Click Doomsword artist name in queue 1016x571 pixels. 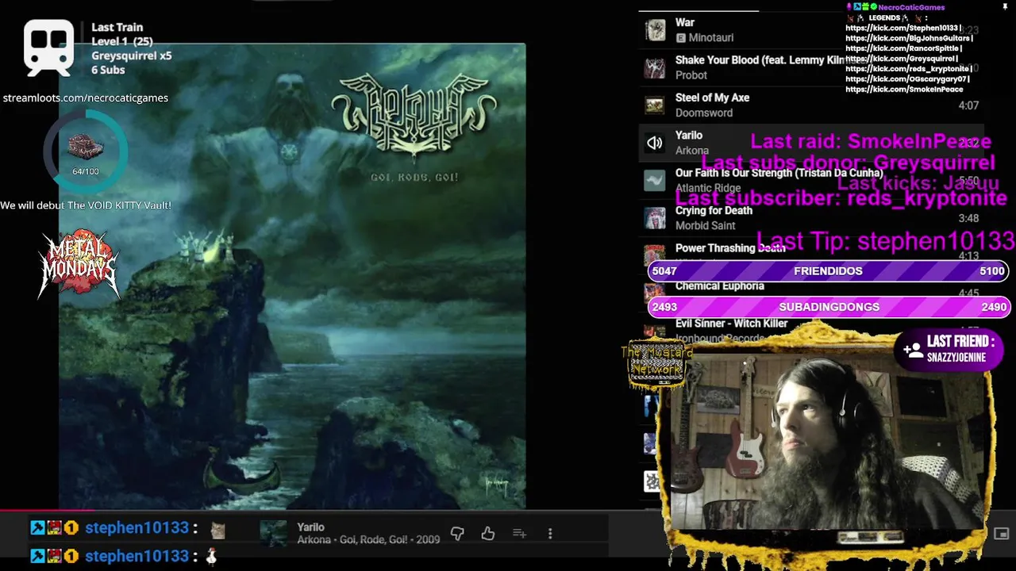703,113
